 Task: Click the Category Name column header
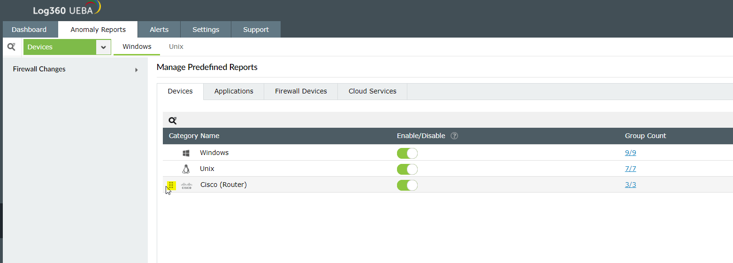pyautogui.click(x=194, y=136)
